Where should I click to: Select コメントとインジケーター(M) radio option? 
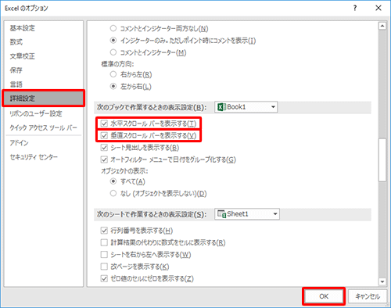[113, 52]
